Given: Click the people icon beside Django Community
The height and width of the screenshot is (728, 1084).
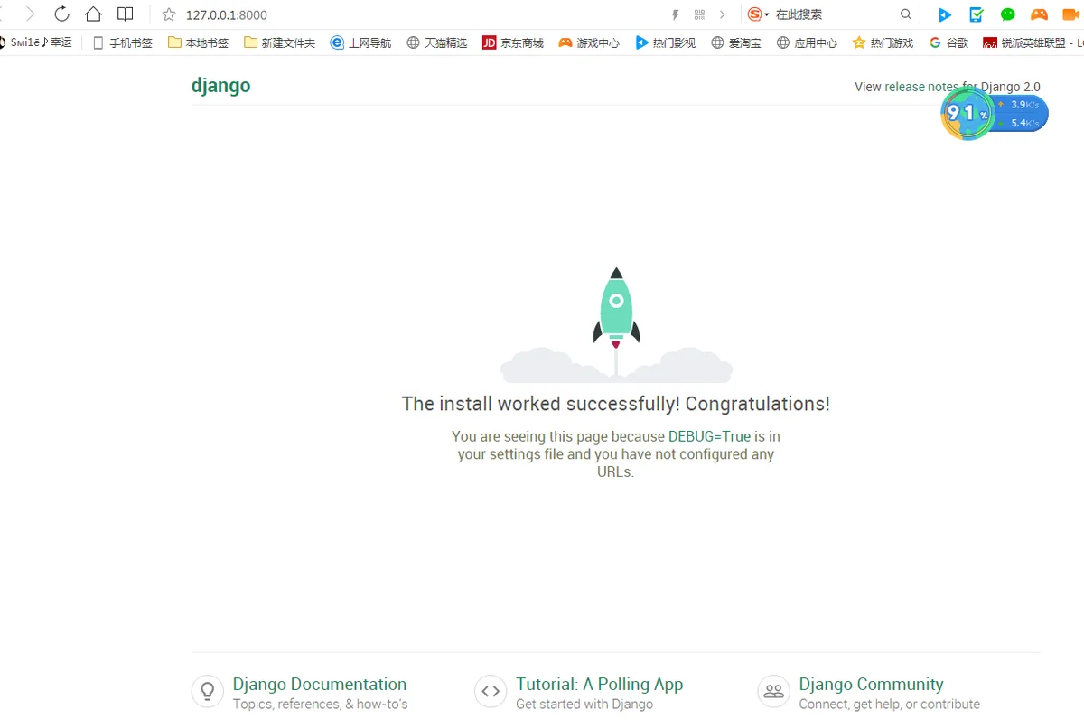Looking at the screenshot, I should [x=774, y=692].
